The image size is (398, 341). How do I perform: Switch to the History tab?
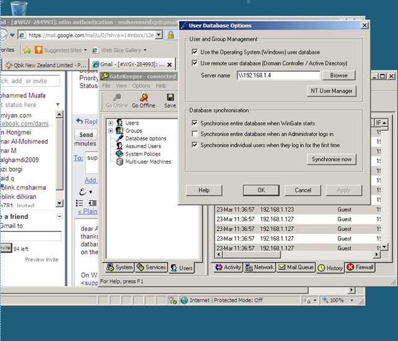coord(330,268)
